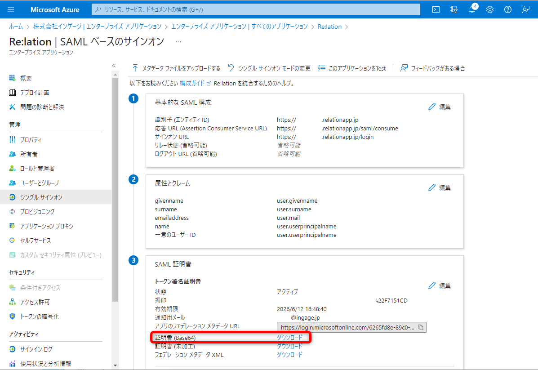Viewport: 538px width, 370px height.
Task: Open portal settings gear
Action: [490, 9]
